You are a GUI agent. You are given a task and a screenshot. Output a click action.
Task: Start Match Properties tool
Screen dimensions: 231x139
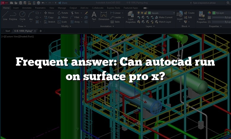tap(202, 17)
